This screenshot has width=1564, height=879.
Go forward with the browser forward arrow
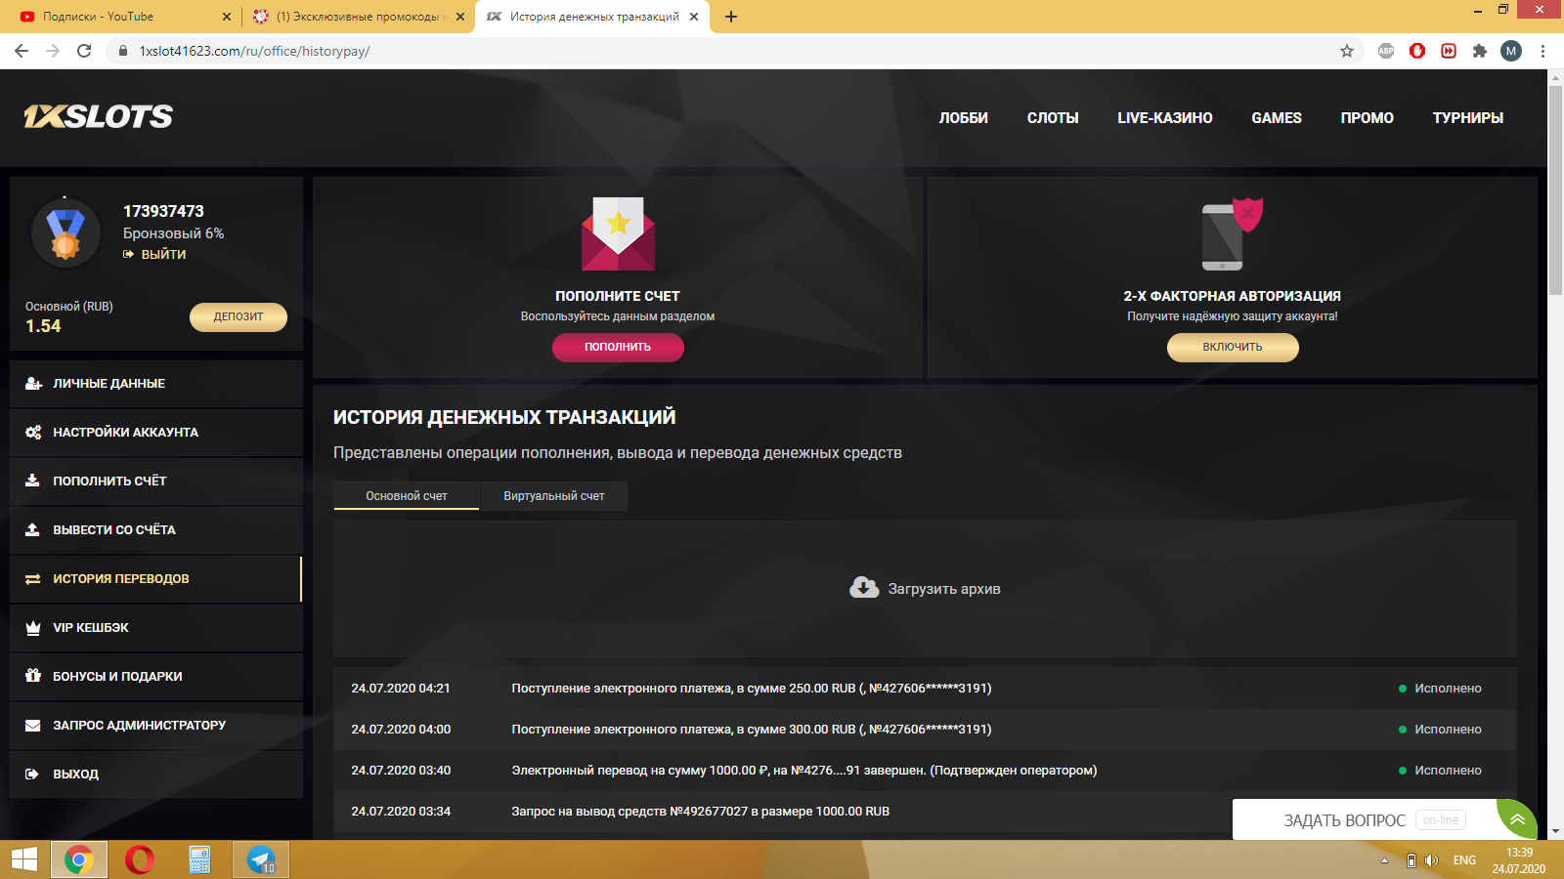pos(53,51)
